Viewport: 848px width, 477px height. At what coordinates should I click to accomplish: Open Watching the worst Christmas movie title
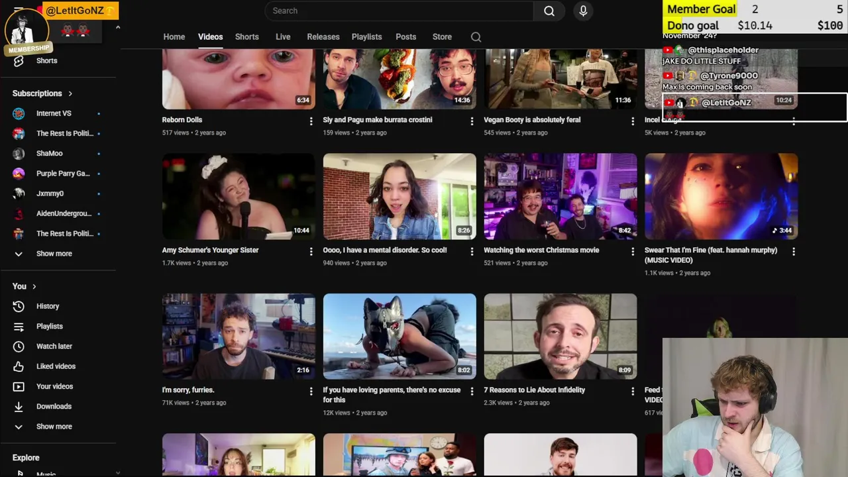point(541,250)
